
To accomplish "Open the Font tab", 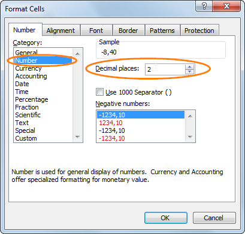I will [96, 31].
